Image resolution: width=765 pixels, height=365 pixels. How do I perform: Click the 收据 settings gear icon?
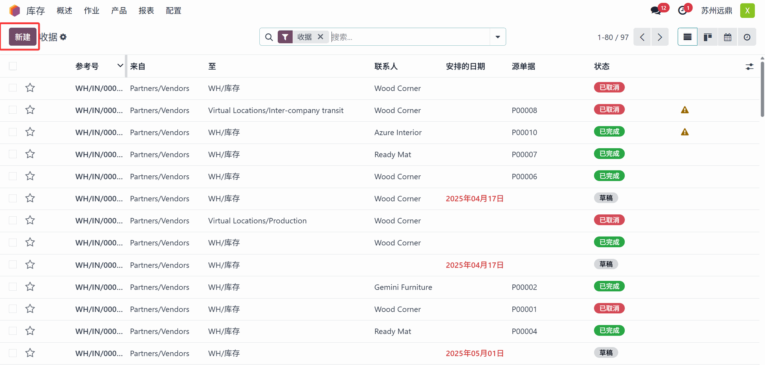(63, 37)
